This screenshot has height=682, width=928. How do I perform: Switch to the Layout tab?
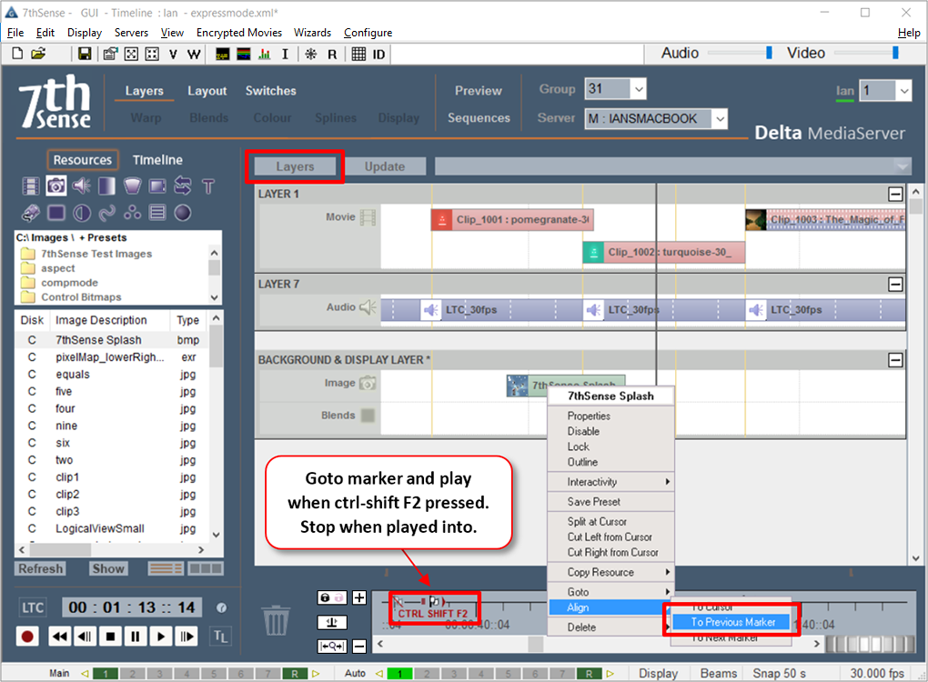(207, 91)
